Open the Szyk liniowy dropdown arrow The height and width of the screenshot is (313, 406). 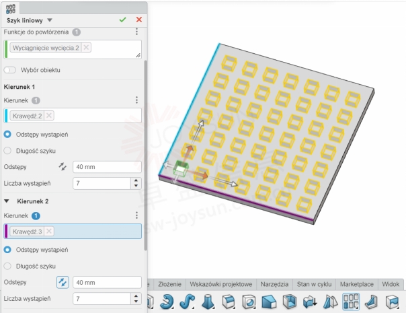click(50, 20)
